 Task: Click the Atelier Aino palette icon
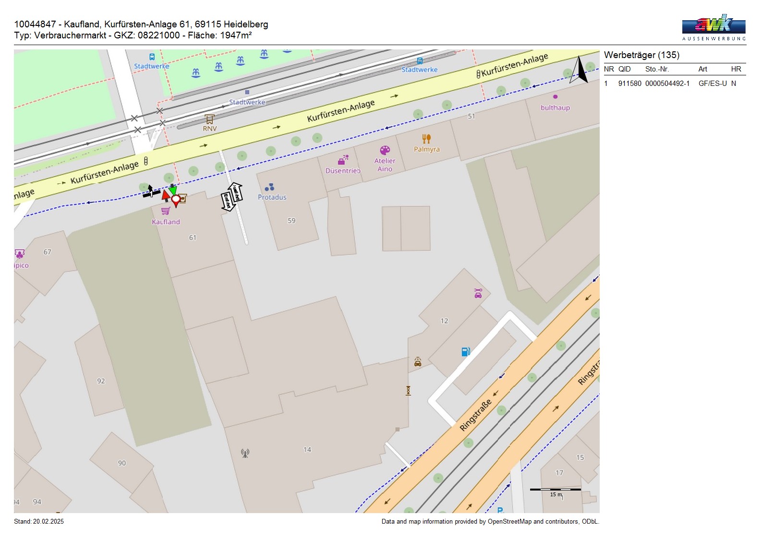(x=385, y=151)
